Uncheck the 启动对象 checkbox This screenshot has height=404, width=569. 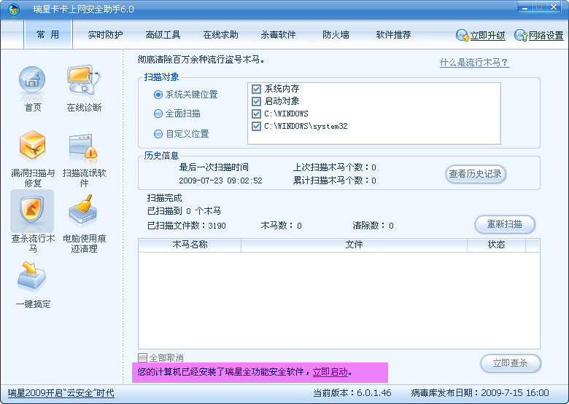tap(257, 101)
